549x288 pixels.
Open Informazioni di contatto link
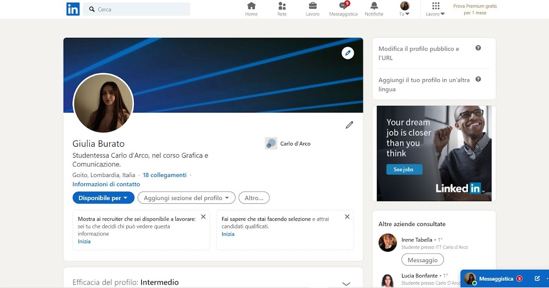106,184
